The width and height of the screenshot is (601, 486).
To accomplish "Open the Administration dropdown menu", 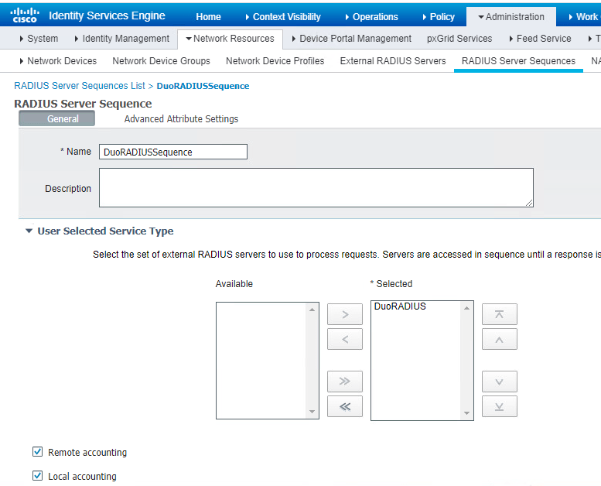I will (x=511, y=16).
